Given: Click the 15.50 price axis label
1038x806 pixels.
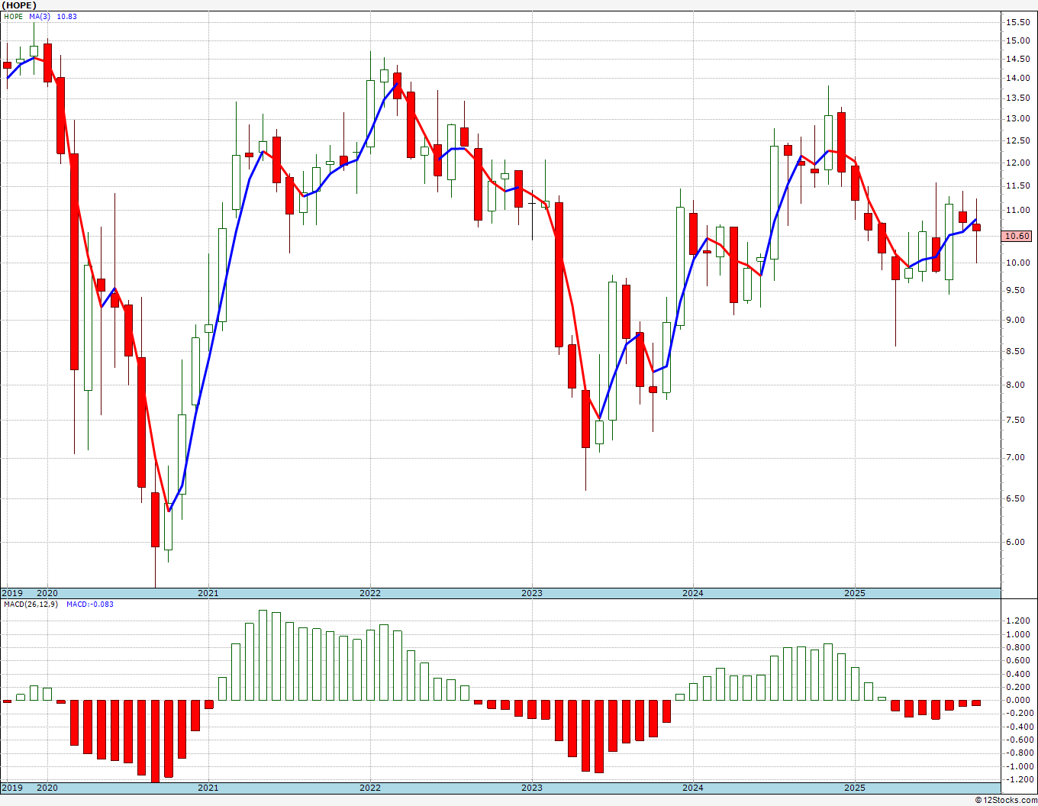Looking at the screenshot, I should click(x=1018, y=21).
